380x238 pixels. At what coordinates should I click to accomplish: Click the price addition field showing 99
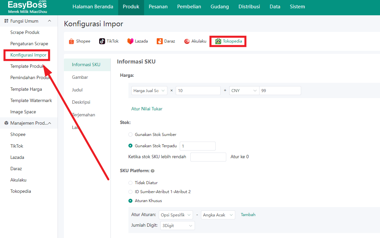click(x=280, y=90)
